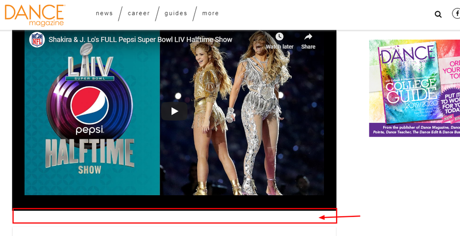The width and height of the screenshot is (460, 236).
Task: Open the career menu item
Action: tap(139, 13)
